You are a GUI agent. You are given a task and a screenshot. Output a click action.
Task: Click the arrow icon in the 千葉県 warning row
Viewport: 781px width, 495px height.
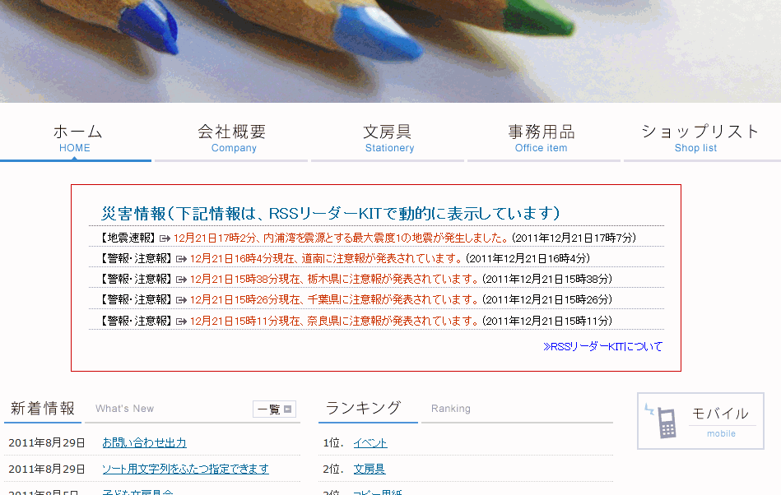(x=181, y=300)
